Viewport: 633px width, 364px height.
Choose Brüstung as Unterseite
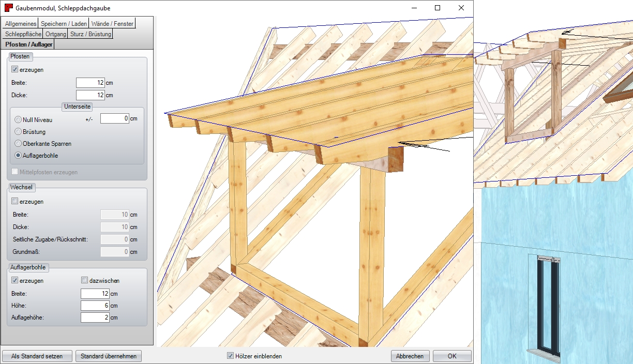[x=18, y=132]
